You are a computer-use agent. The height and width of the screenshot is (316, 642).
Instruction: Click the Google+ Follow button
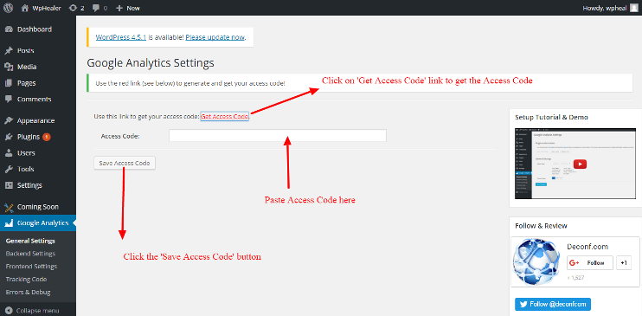tap(590, 262)
